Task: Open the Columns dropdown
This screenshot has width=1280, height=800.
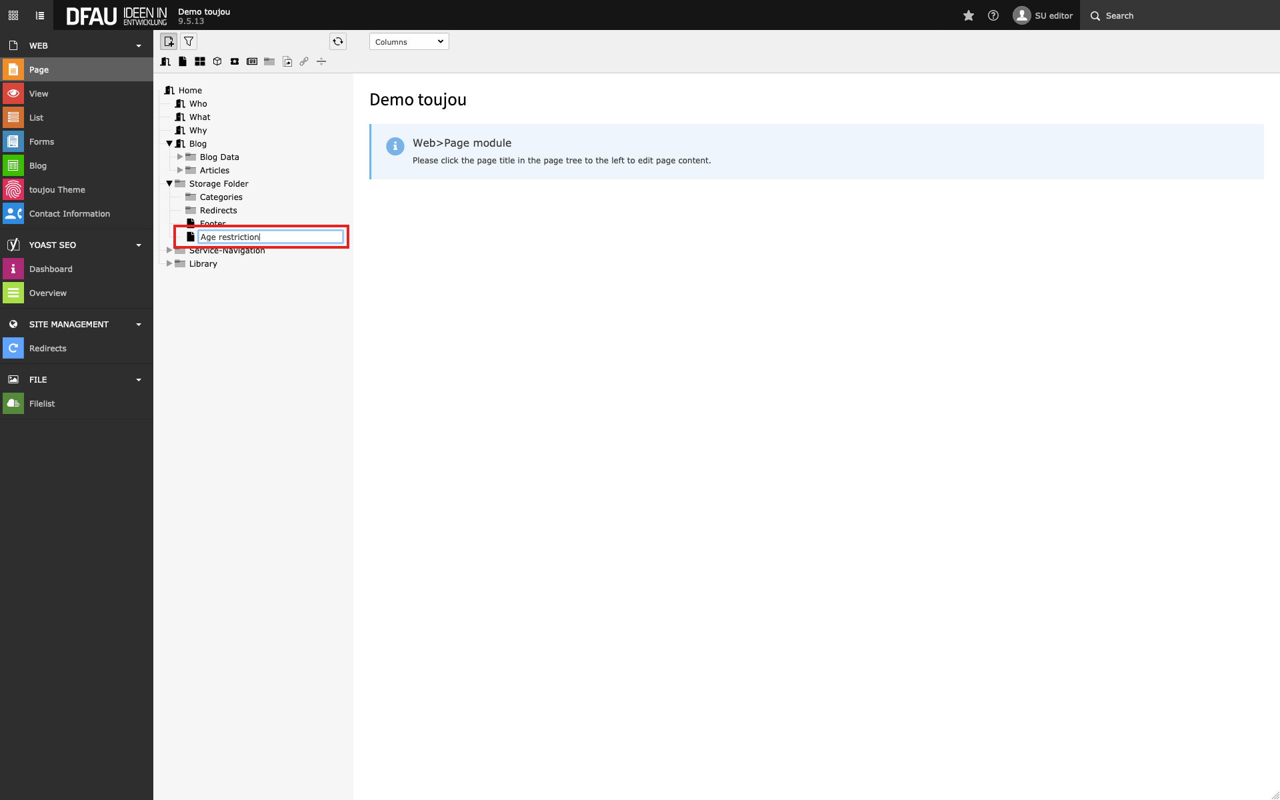Action: click(409, 41)
